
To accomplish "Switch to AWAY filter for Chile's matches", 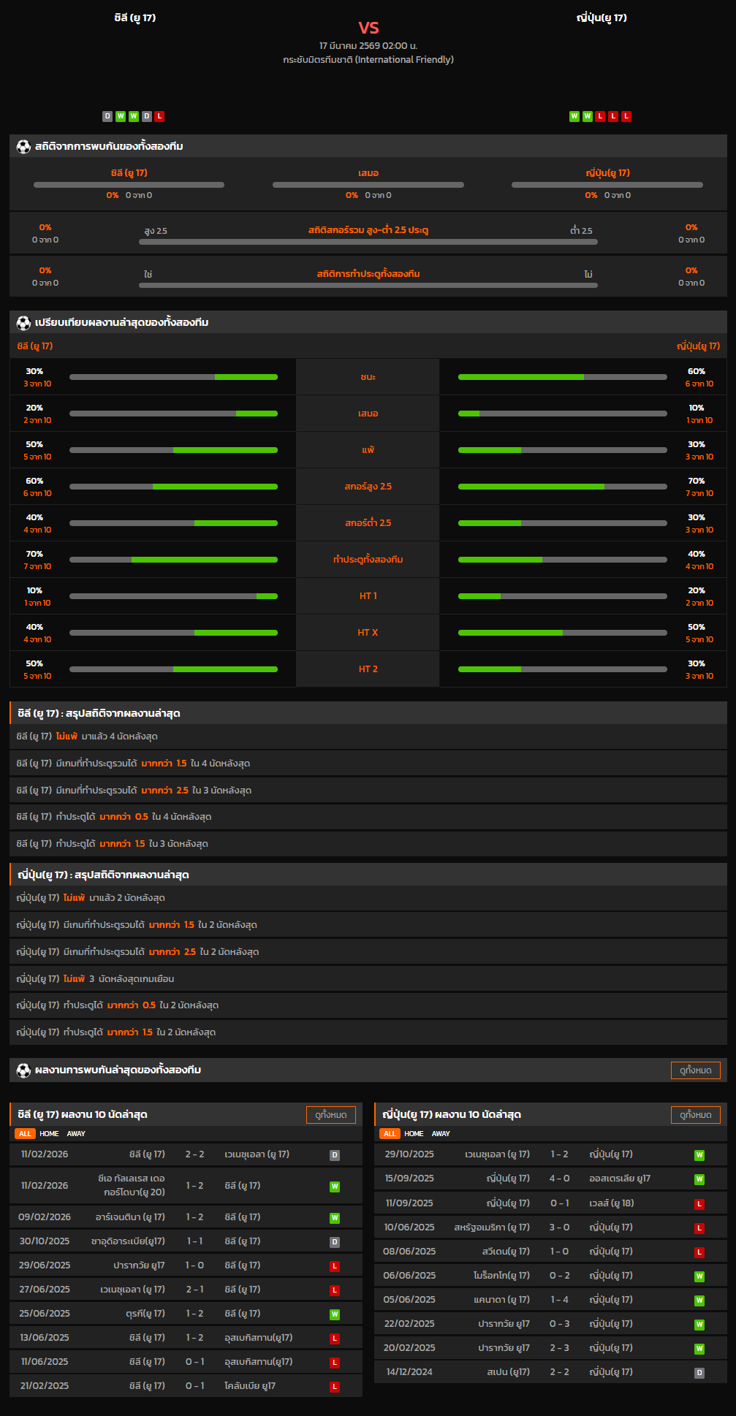I will tap(76, 1134).
